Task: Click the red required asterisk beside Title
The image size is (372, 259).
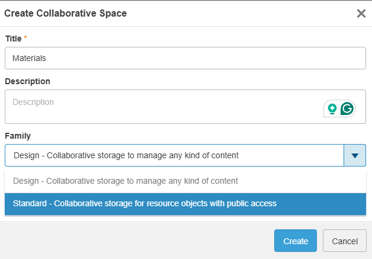Action: pyautogui.click(x=25, y=39)
